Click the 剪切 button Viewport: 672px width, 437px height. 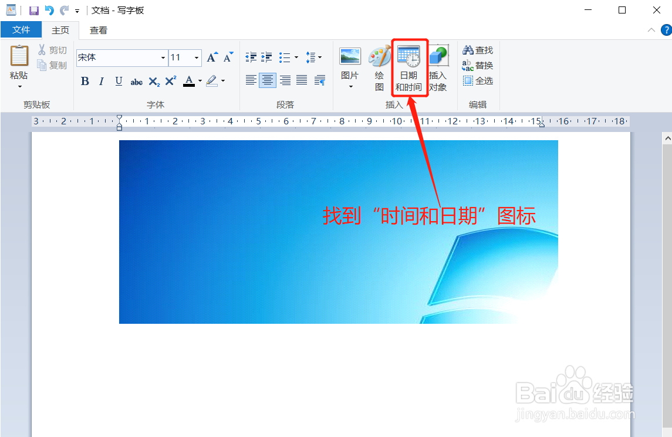52,50
